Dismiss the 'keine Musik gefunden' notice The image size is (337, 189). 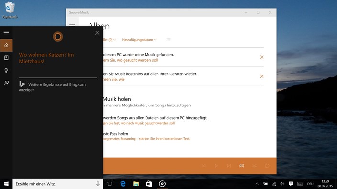tap(262, 57)
